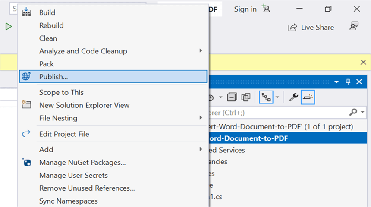The image size is (371, 207).
Task: Select Manage User Secrets
Action: point(113,175)
